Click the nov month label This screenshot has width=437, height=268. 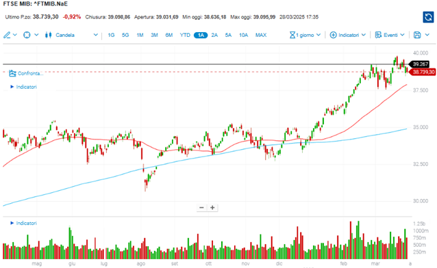[245, 263]
